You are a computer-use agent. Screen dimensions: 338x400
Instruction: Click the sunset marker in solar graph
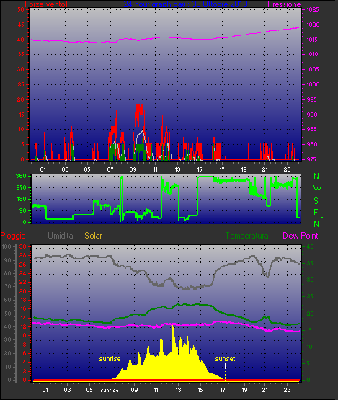click(225, 359)
